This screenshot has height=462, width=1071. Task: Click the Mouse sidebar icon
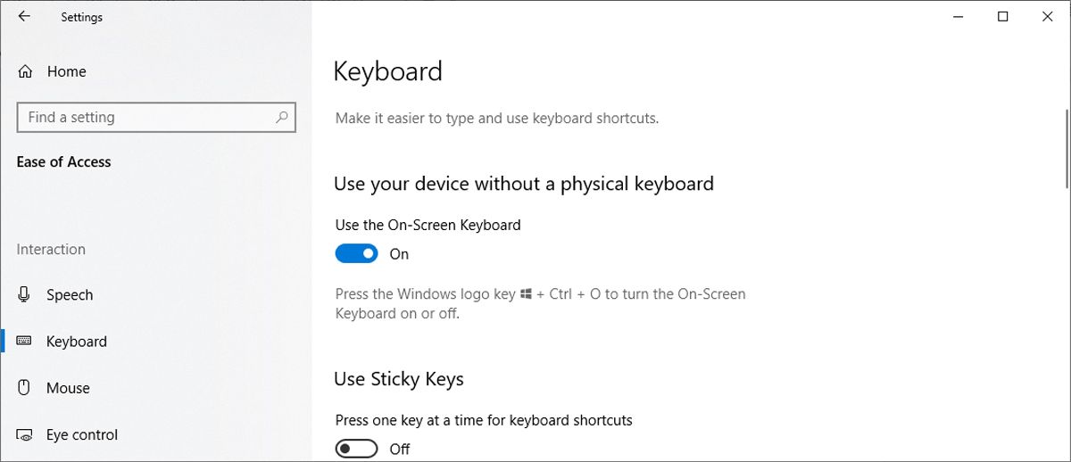point(25,388)
